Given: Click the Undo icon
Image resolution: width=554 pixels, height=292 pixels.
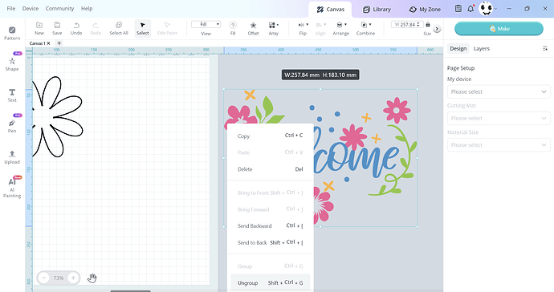Looking at the screenshot, I should [76, 25].
